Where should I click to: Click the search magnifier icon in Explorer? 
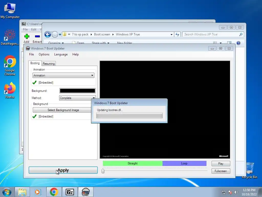coord(241,34)
